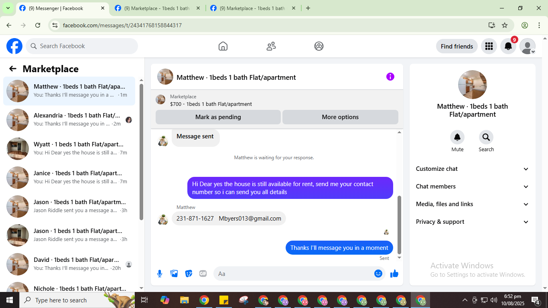The image size is (548, 308).
Task: Open the account profile avatar menu
Action: [x=528, y=46]
